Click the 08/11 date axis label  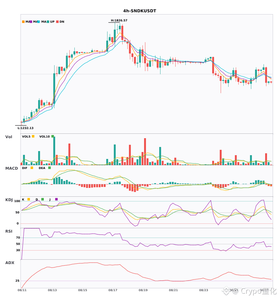point(22,290)
